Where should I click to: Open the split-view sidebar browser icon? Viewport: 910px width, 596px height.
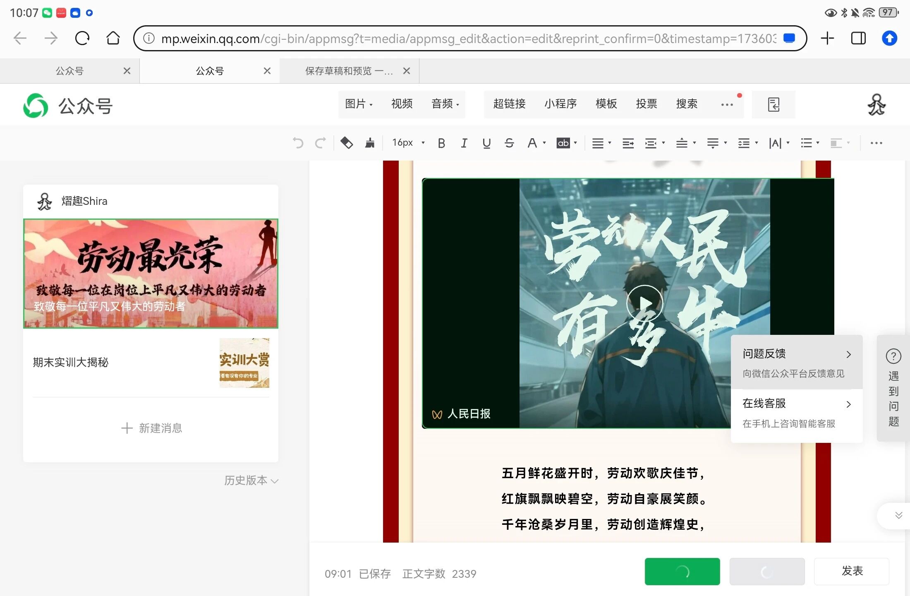[858, 38]
